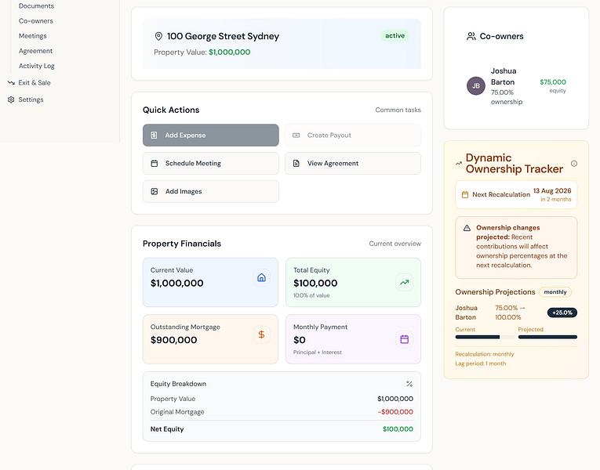
Task: Click the monthly badge next to Ownership Projections
Action: click(555, 292)
